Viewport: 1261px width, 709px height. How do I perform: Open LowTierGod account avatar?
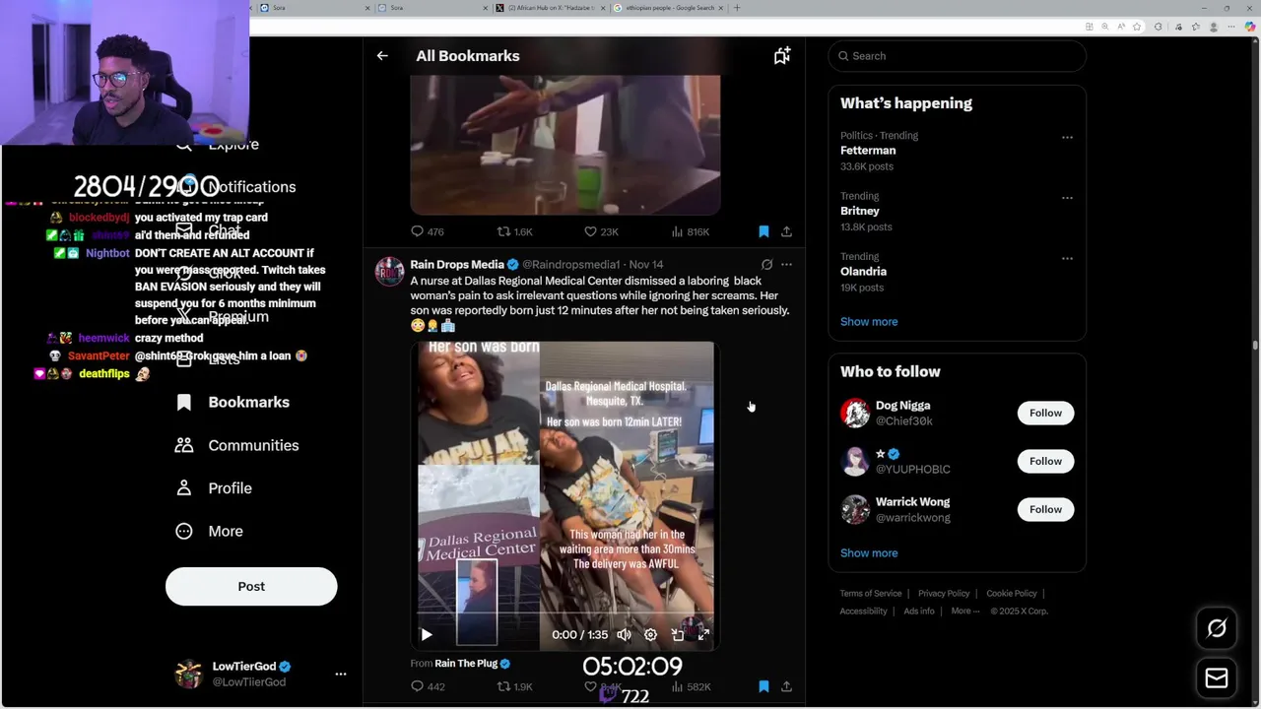[188, 675]
